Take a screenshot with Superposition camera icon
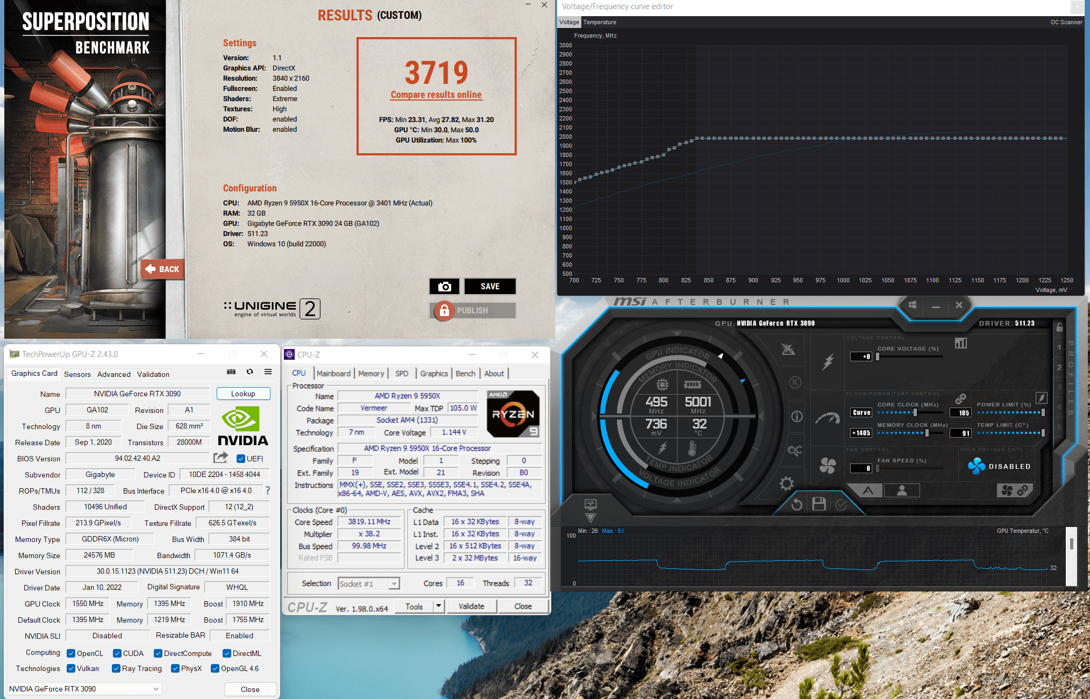 444,287
